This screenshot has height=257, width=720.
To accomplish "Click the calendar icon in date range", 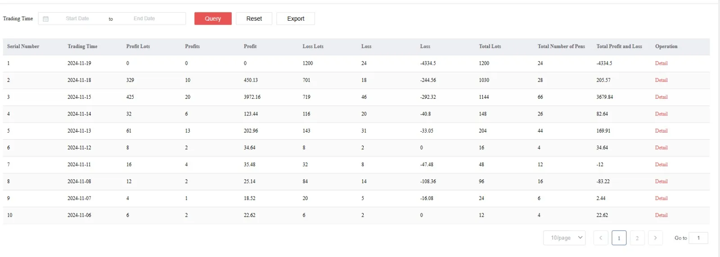I will 45,19.
